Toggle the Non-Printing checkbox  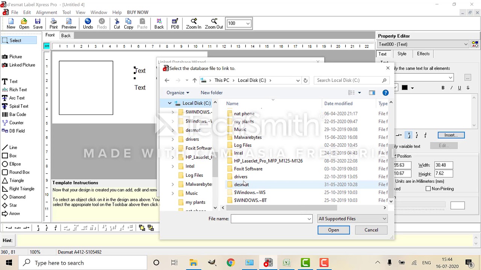428,189
